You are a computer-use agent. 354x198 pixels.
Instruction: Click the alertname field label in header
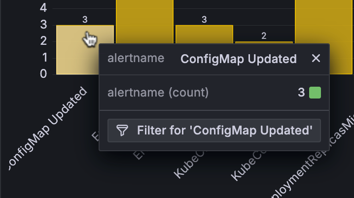tap(136, 59)
